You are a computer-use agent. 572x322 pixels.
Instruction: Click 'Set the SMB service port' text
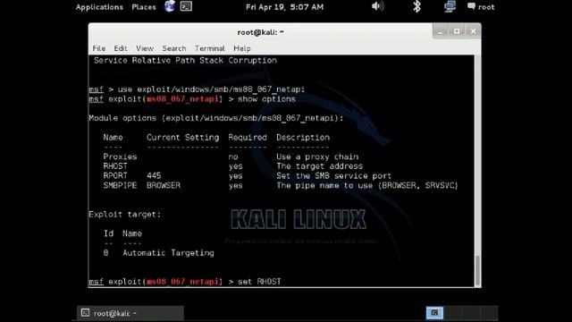tap(333, 175)
